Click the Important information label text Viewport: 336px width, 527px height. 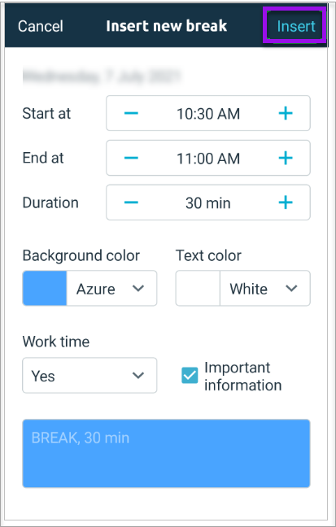(242, 376)
